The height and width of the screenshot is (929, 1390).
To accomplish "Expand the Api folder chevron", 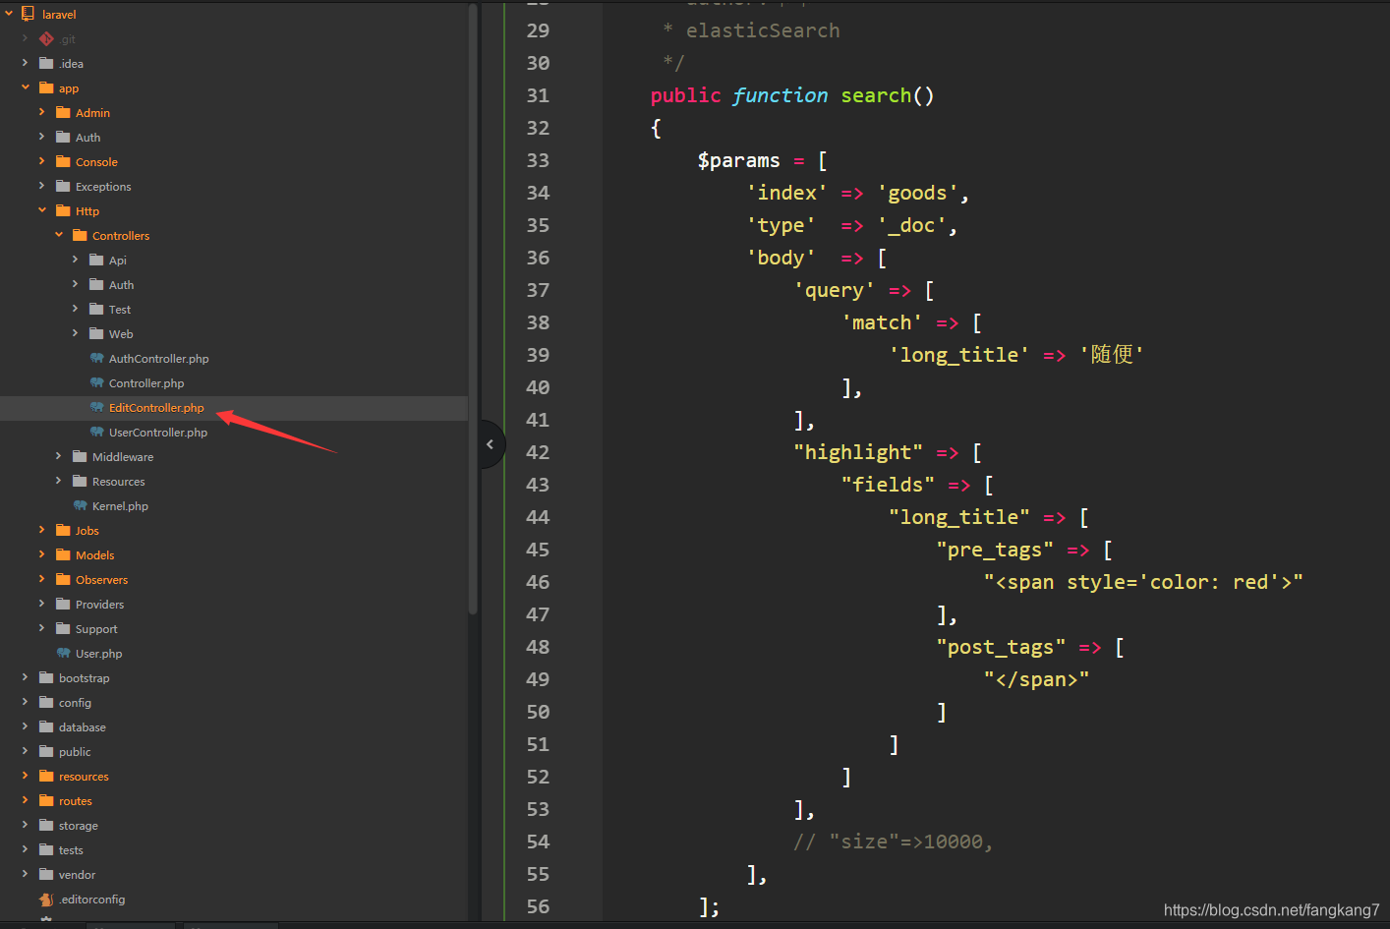I will click(x=76, y=260).
